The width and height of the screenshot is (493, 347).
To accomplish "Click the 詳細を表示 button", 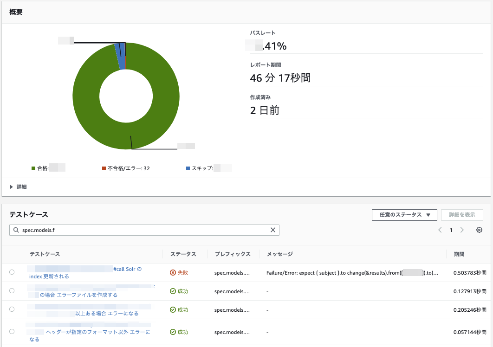I will pos(462,215).
